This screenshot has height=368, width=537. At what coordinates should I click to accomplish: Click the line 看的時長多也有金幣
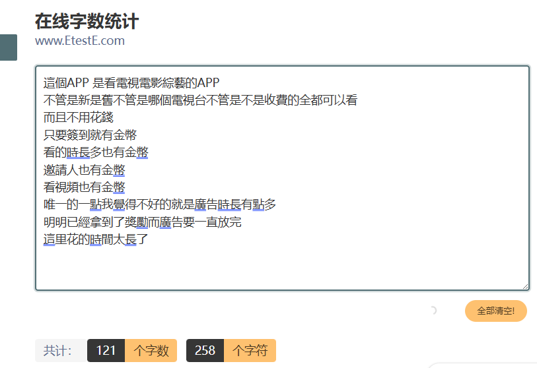(x=96, y=152)
